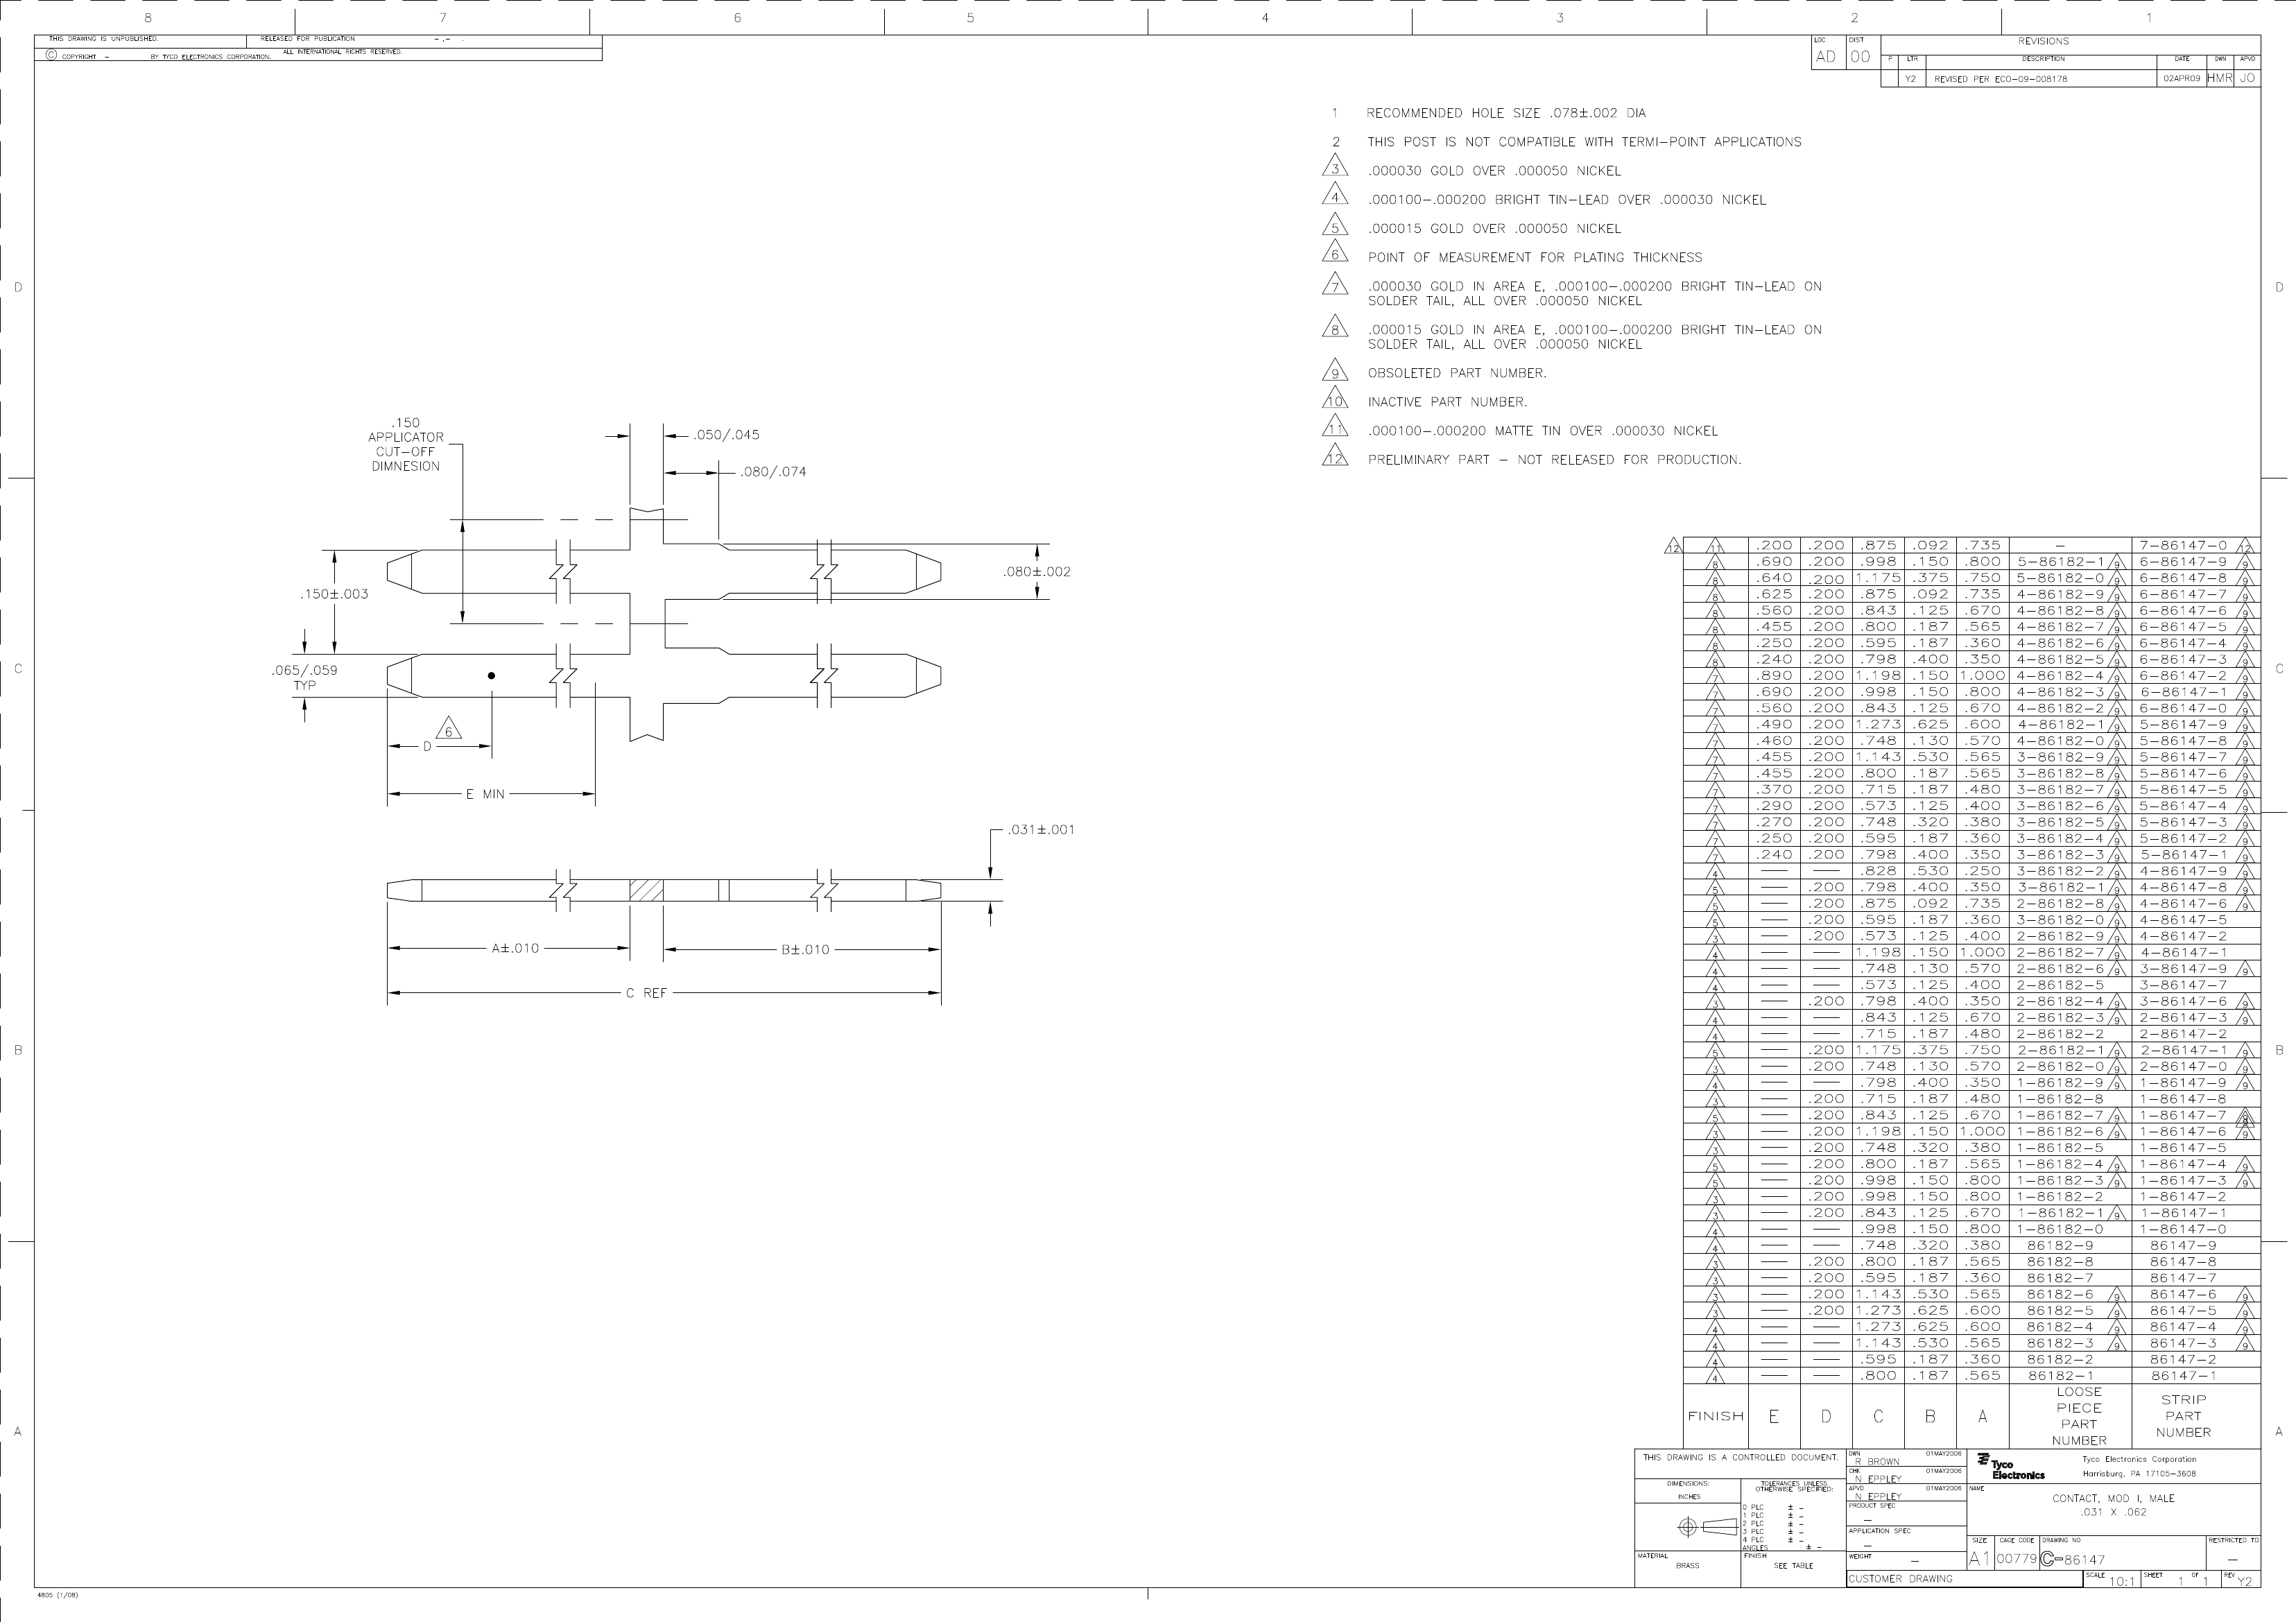
Task: Click the cage code 00779
Action: click(2017, 1559)
